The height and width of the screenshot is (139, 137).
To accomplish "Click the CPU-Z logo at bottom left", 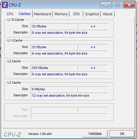I will (x=12, y=134).
